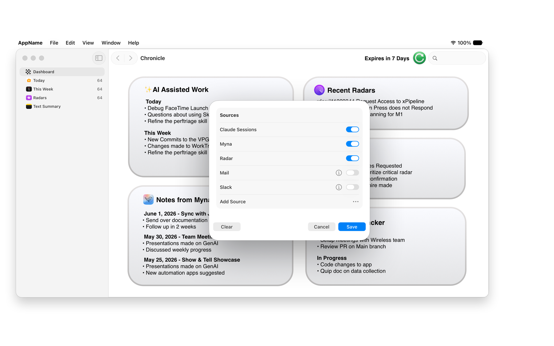Click the In Progress heading
The height and width of the screenshot is (346, 554).
pos(332,258)
